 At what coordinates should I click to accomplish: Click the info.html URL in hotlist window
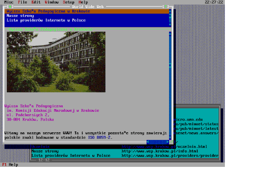click(x=160, y=151)
